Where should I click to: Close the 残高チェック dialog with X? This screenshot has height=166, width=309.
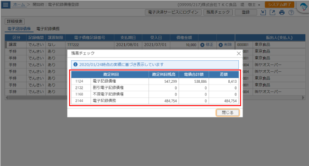point(239,54)
